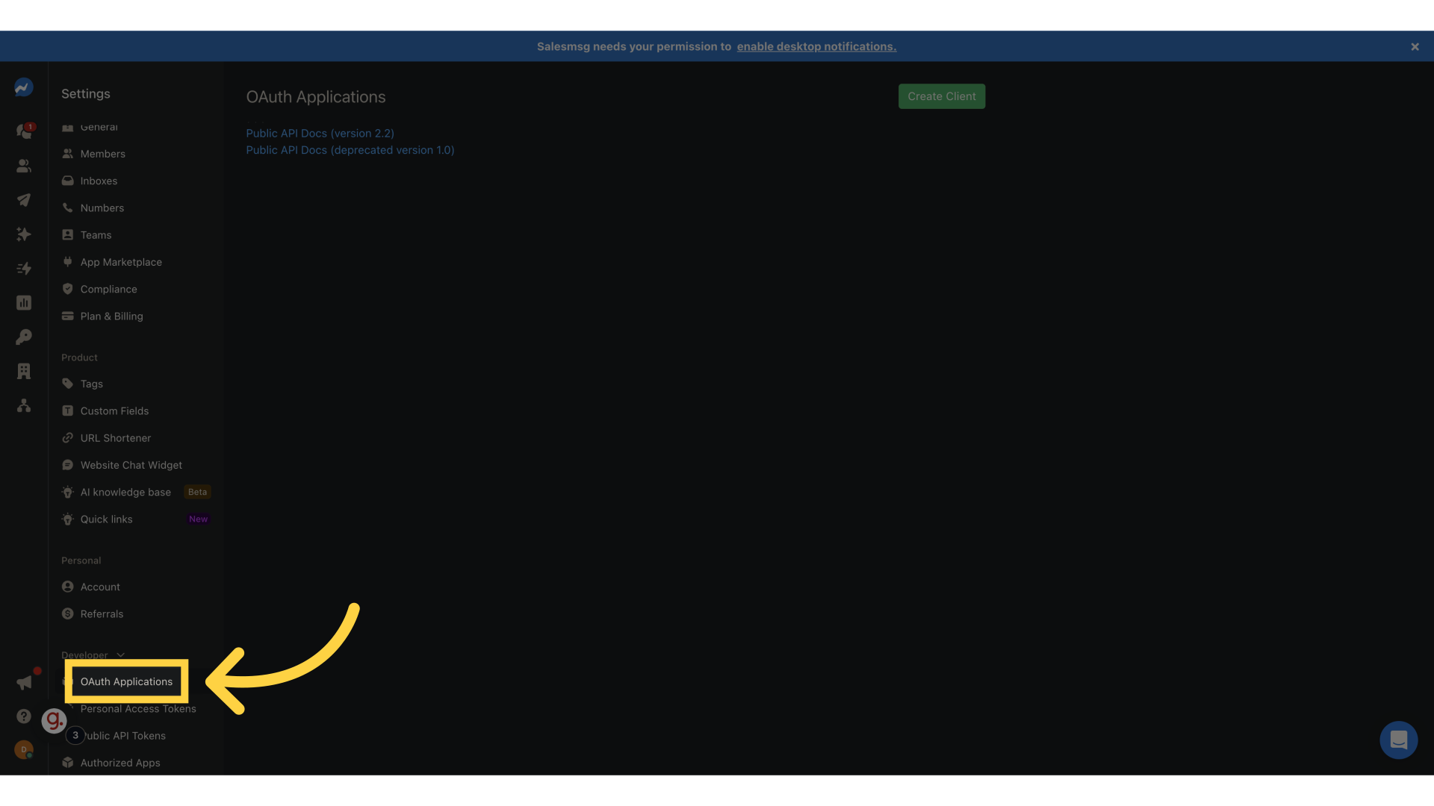Click the OAuth Applications page heading
This screenshot has width=1434, height=806.
tap(316, 97)
